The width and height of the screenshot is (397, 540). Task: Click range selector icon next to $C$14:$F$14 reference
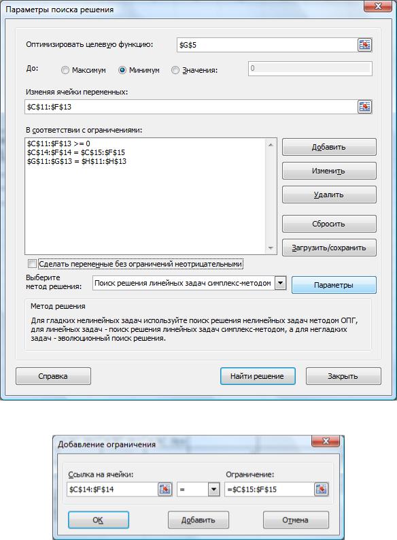[x=165, y=490]
